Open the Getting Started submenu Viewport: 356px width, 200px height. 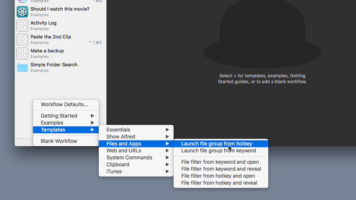(66, 116)
